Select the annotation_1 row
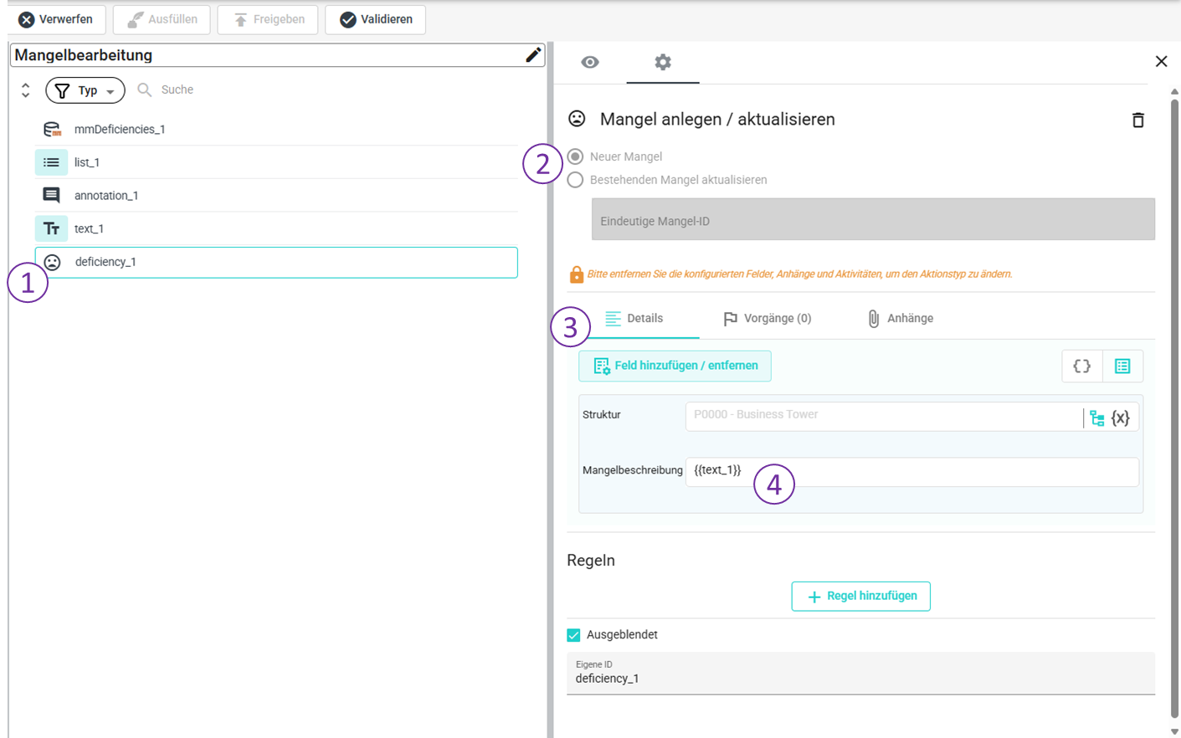Viewport: 1181px width, 738px height. click(x=276, y=195)
